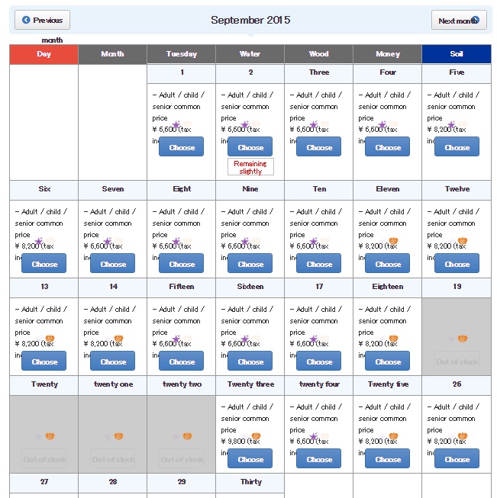Image resolution: width=497 pixels, height=498 pixels.
Task: Click the pumpkin icon on day Twenty three
Action: tap(256, 435)
